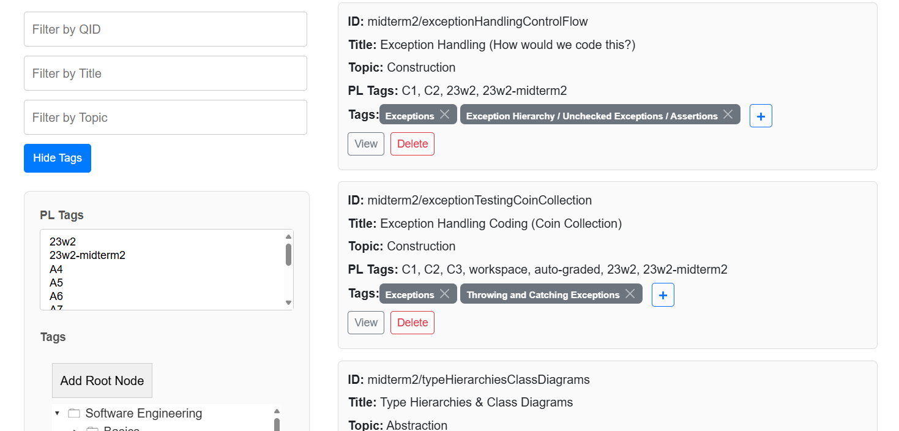
Task: Click the Software Engineering folder icon
Action: 74,413
